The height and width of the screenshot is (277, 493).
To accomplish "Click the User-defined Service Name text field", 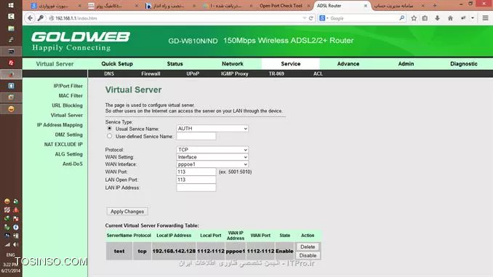I will pyautogui.click(x=196, y=136).
